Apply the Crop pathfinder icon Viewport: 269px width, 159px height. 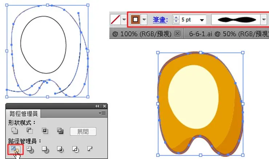60,150
